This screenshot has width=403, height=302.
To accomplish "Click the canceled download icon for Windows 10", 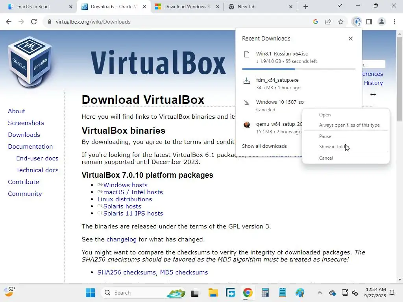I will pos(247,103).
